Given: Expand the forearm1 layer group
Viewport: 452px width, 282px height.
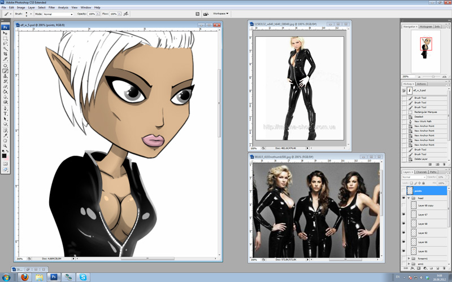Looking at the screenshot, I should click(x=408, y=259).
